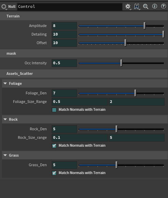The image size is (168, 198).
Task: Uncheck Grass Match Normals with Terrain
Action: coord(54,173)
